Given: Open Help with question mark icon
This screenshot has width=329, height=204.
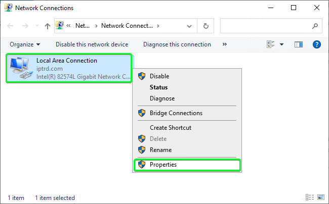Looking at the screenshot, I should 317,44.
